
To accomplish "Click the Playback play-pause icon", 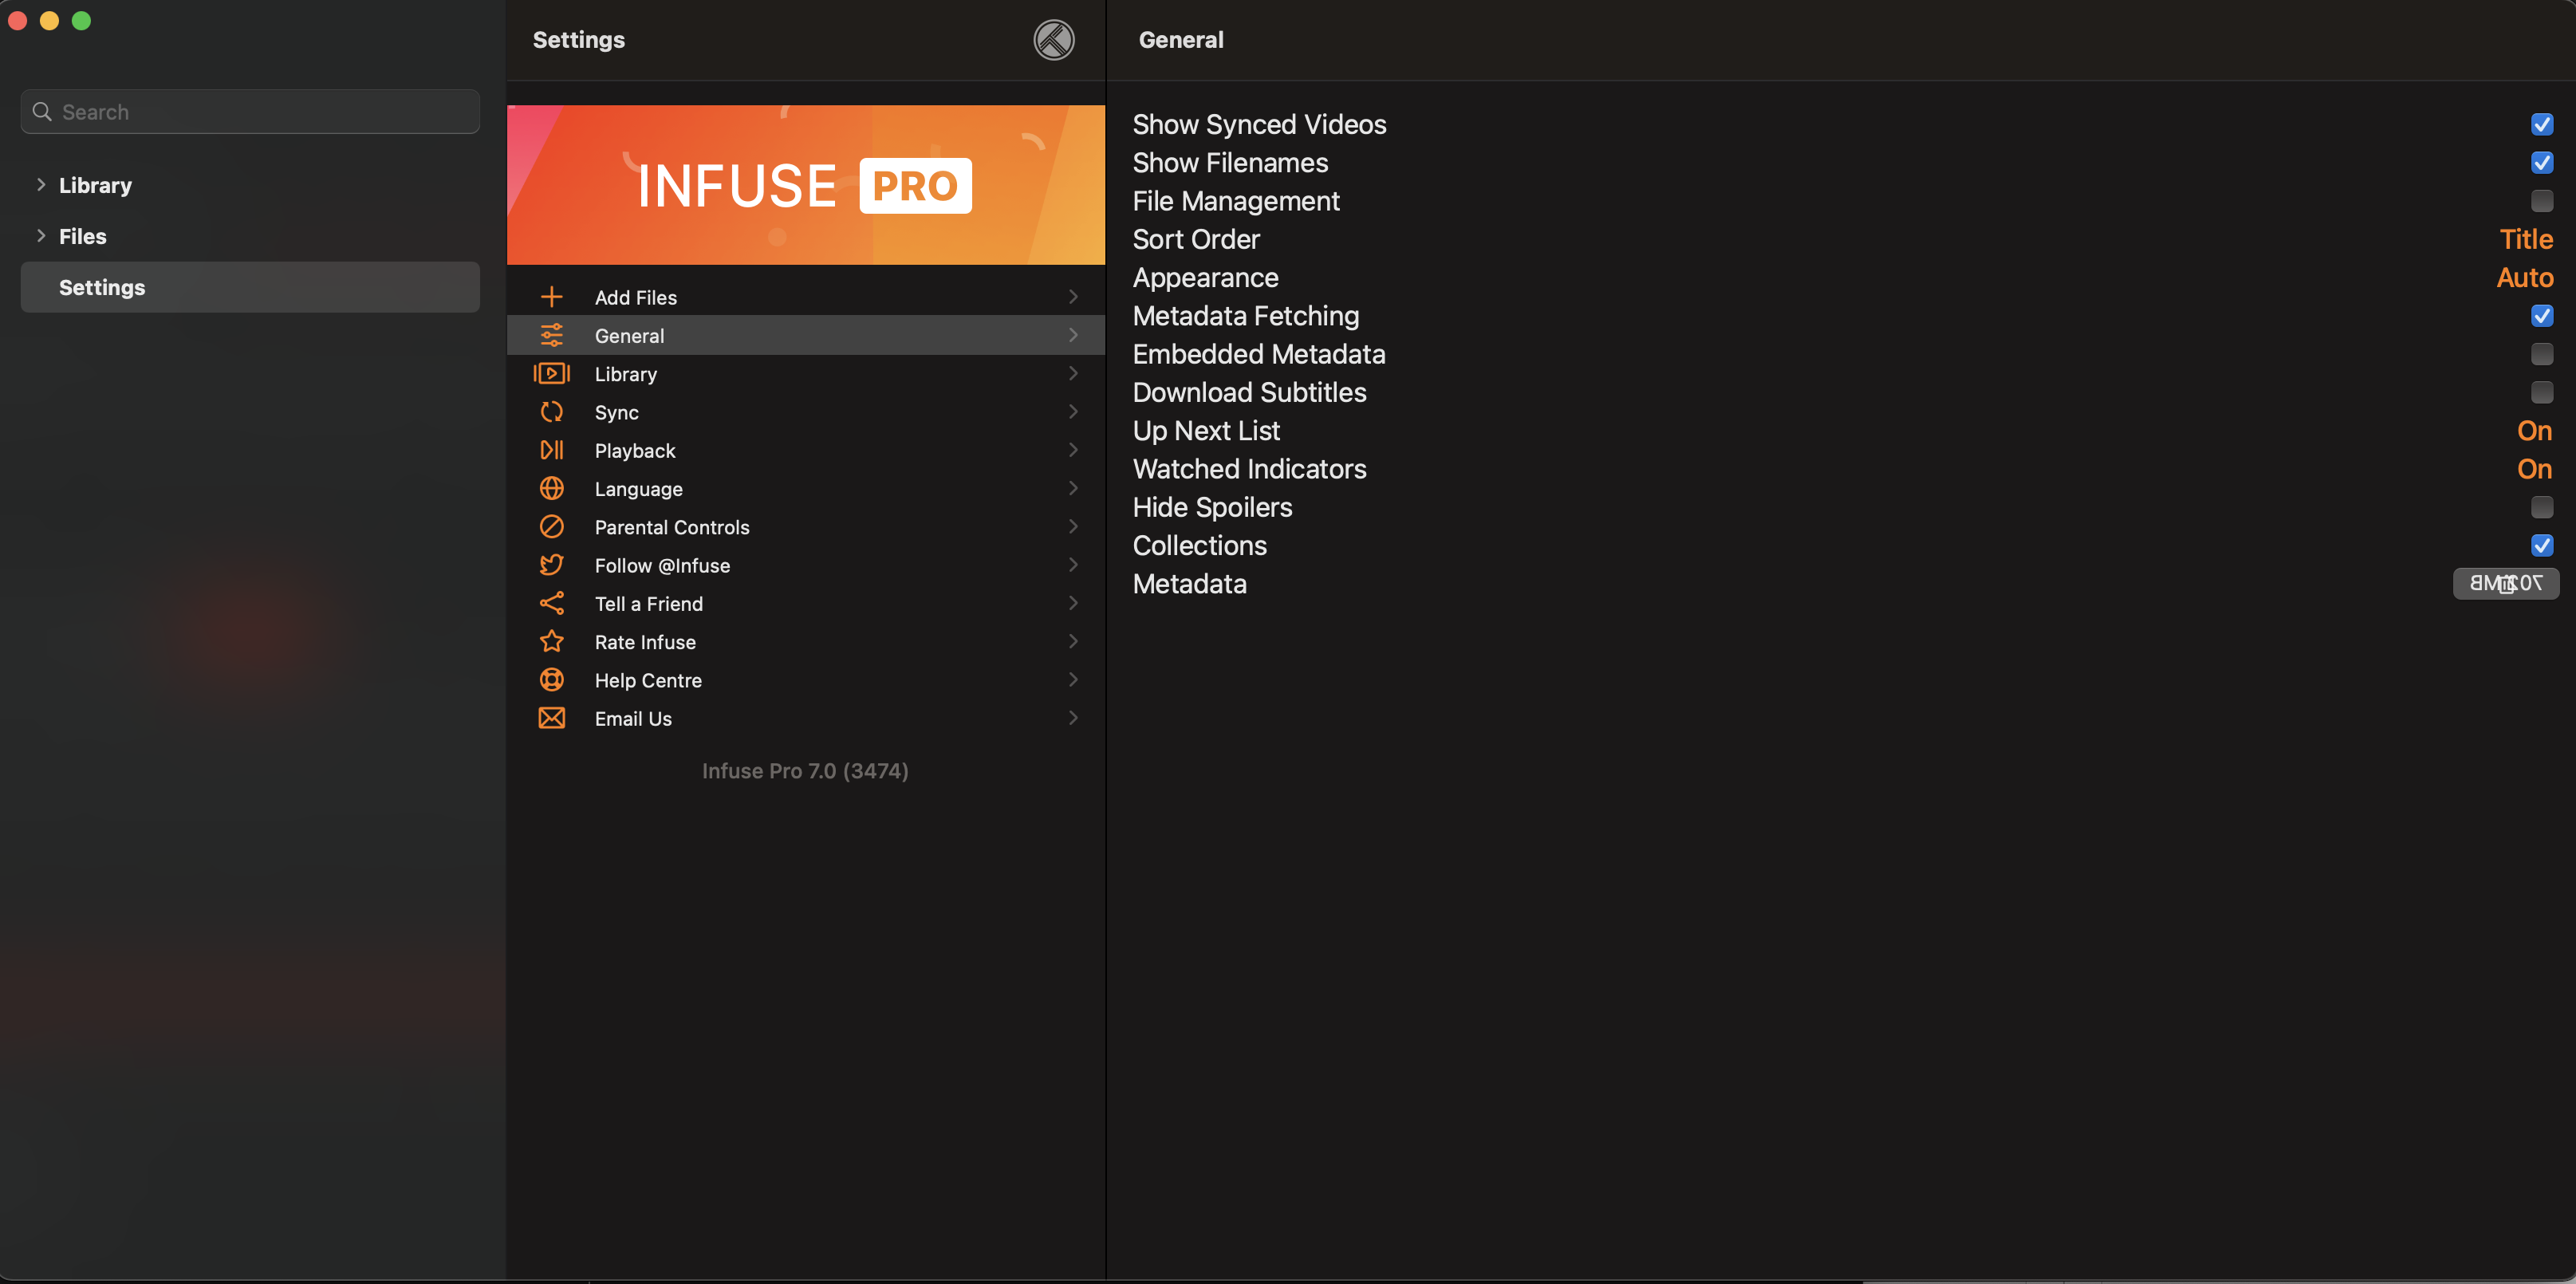I will pos(551,450).
